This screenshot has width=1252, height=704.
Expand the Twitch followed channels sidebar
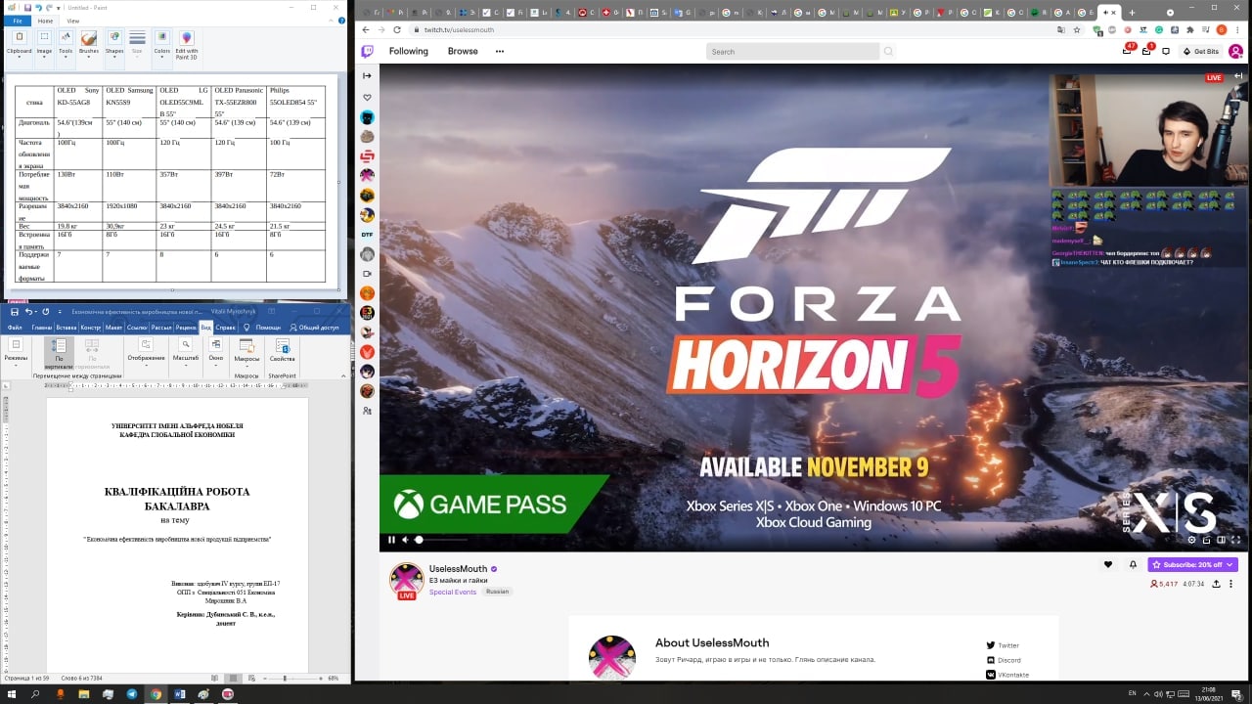point(367,75)
